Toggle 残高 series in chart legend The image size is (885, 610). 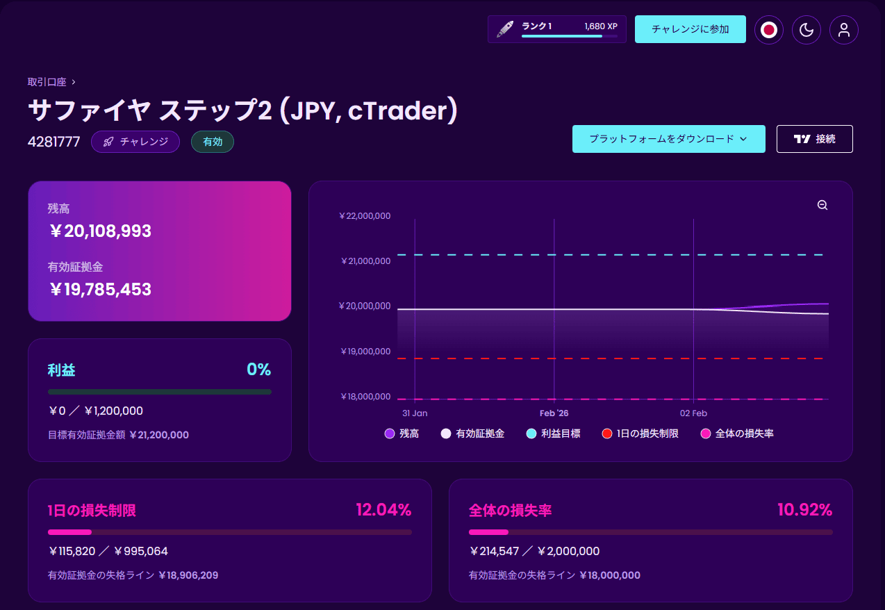click(x=402, y=434)
